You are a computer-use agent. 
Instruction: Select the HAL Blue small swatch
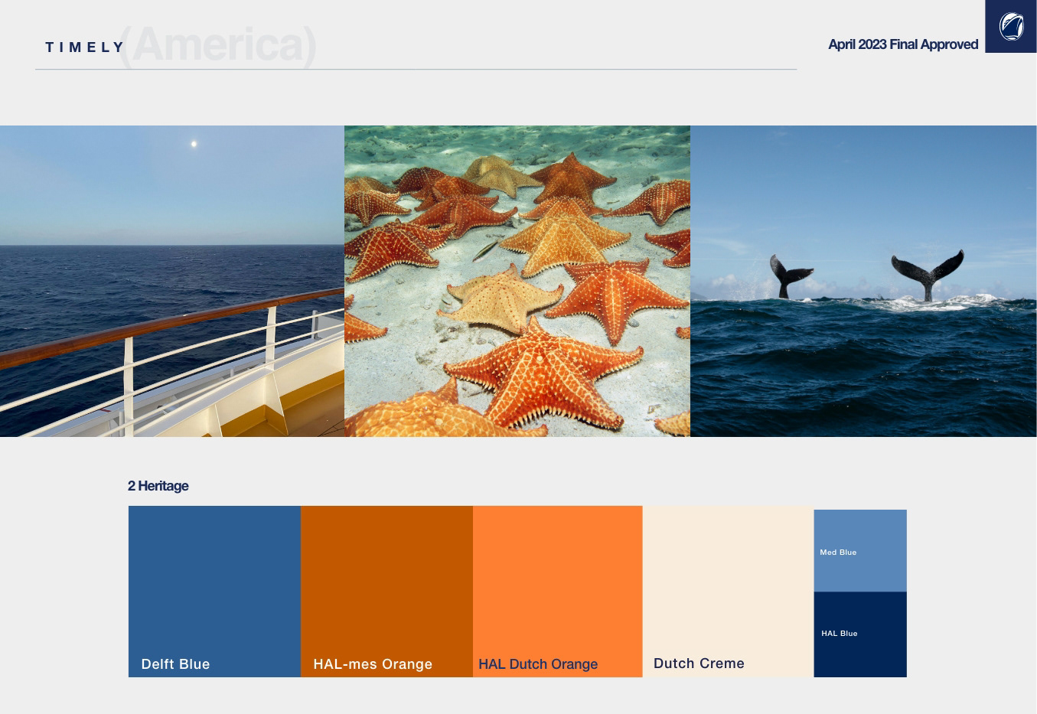click(860, 634)
